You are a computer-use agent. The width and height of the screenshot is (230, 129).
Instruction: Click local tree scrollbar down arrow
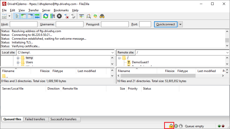pyautogui.click(x=112, y=64)
